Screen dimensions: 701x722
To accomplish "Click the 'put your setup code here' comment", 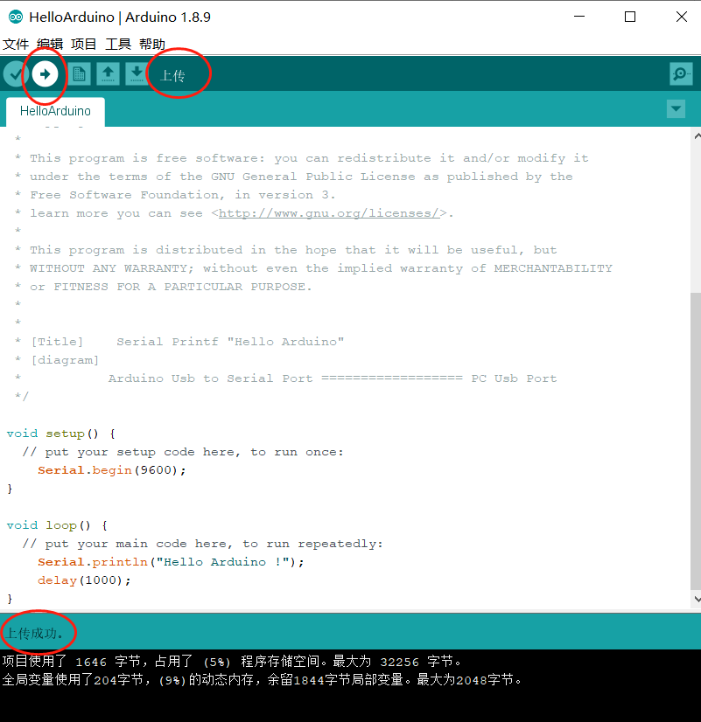I will (183, 452).
